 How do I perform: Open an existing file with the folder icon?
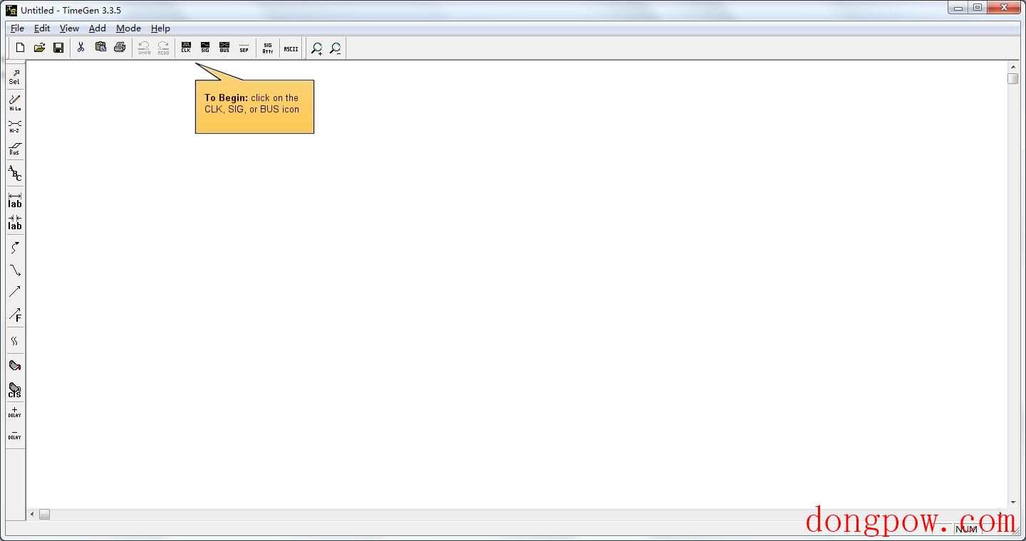[x=39, y=48]
